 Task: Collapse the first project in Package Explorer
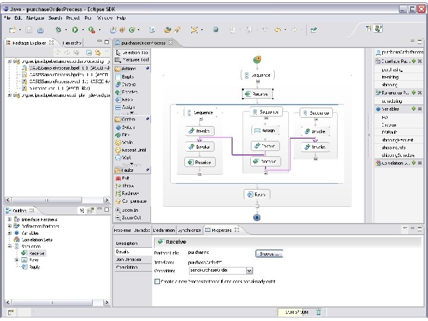[10, 61]
